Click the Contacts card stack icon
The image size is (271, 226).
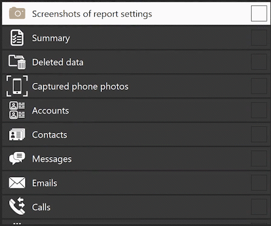17,134
